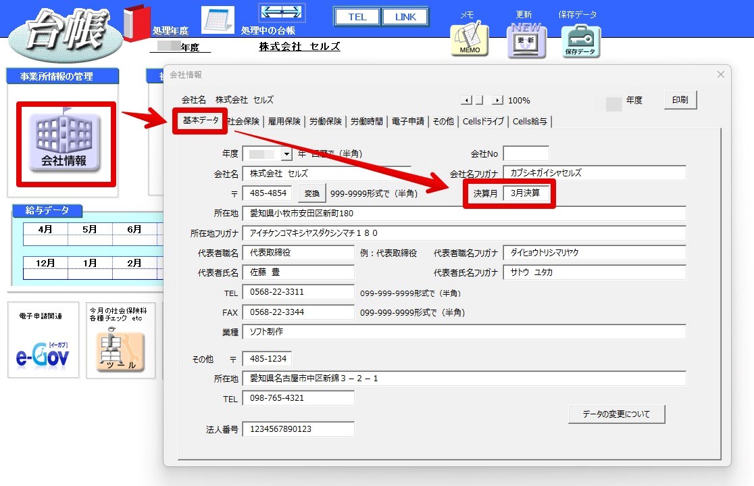Screen dimensions: 754x486
Task: Click the 更新 NEW update icon
Action: coord(526,41)
